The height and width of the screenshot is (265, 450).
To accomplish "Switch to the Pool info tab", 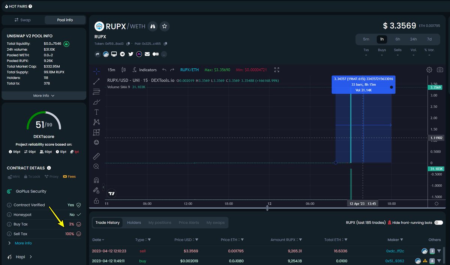I will tap(65, 20).
